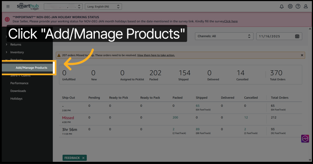The image size is (313, 164).
Task: Open the user account icon
Action: coord(306,7)
